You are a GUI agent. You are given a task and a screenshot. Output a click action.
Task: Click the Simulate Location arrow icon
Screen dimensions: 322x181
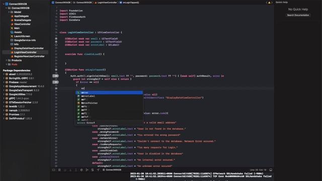point(98,170)
